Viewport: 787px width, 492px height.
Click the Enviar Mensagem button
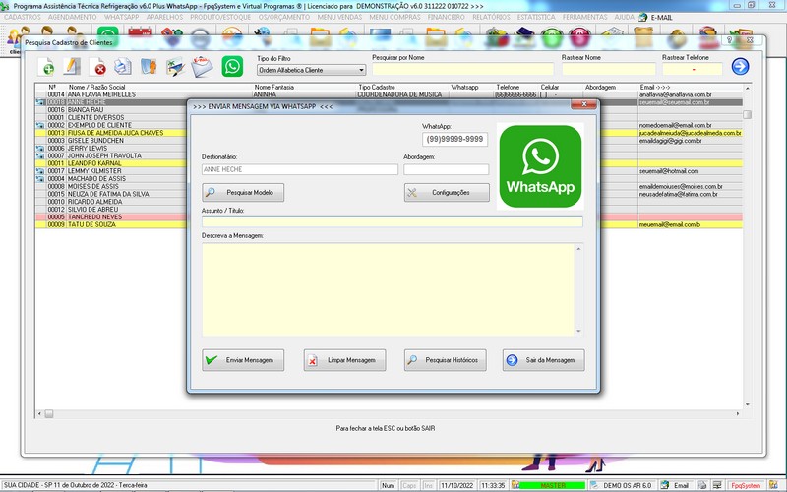point(241,360)
